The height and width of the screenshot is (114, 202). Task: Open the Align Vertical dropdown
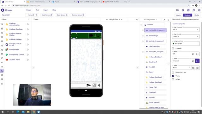[x=186, y=36]
